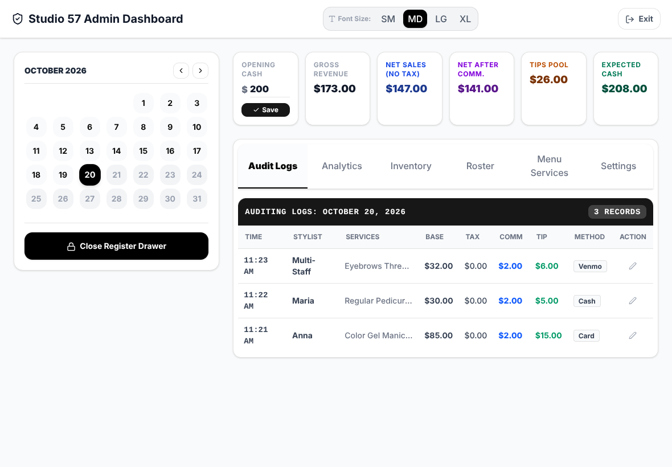Click stylist name Anna
This screenshot has height=467, width=672.
302,335
